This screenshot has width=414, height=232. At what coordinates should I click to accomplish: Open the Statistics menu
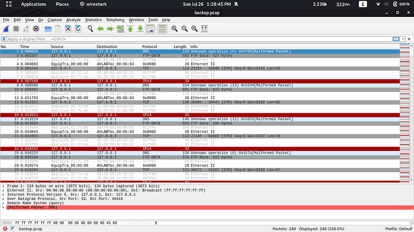[x=93, y=20]
